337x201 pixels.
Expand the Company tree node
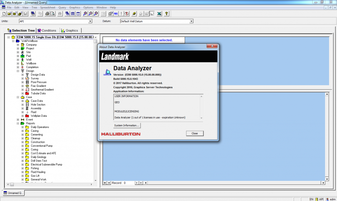point(18,45)
